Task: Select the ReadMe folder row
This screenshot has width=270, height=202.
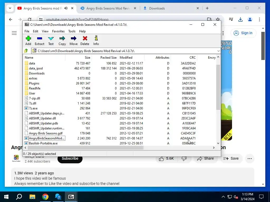Action: [120, 88]
